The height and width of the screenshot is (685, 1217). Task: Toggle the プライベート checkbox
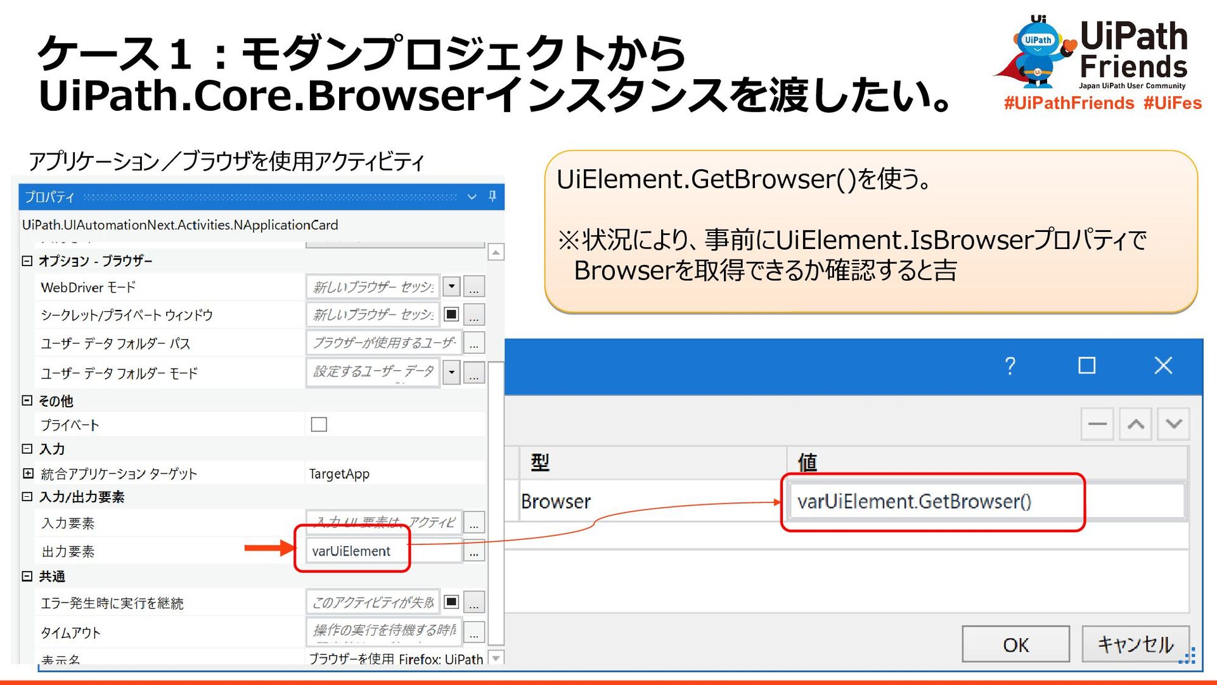319,424
